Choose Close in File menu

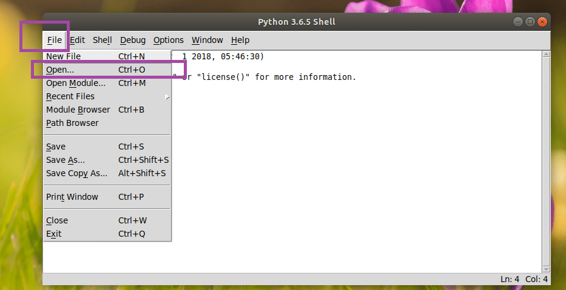coord(107,220)
